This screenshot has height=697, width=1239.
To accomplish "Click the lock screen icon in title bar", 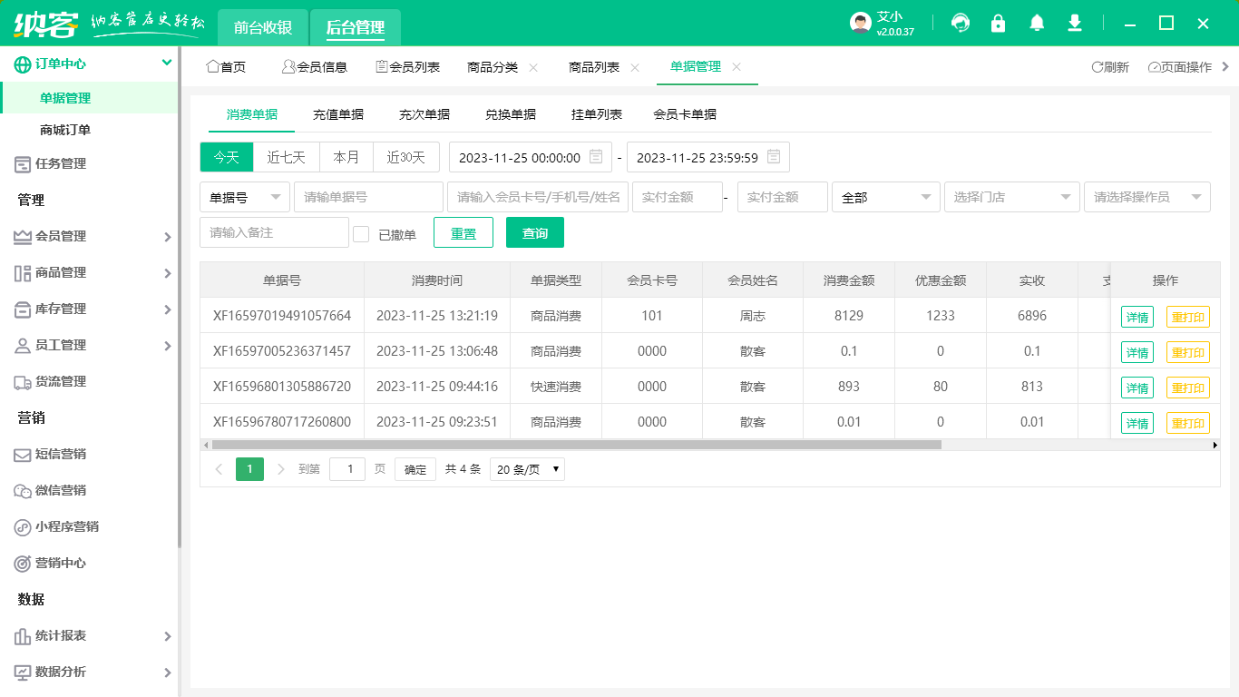I will tap(998, 23).
